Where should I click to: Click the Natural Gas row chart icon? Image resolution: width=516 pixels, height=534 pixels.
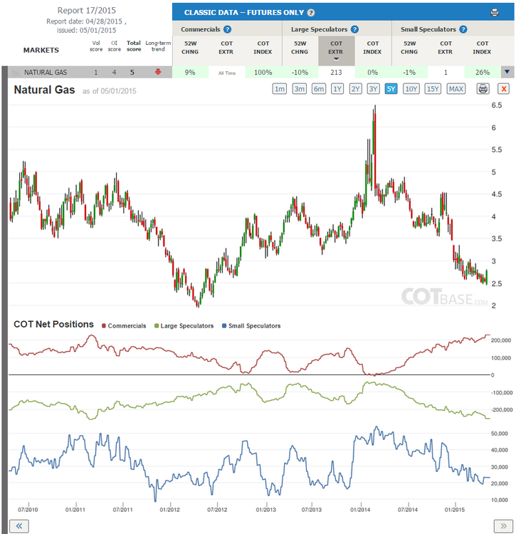click(16, 72)
